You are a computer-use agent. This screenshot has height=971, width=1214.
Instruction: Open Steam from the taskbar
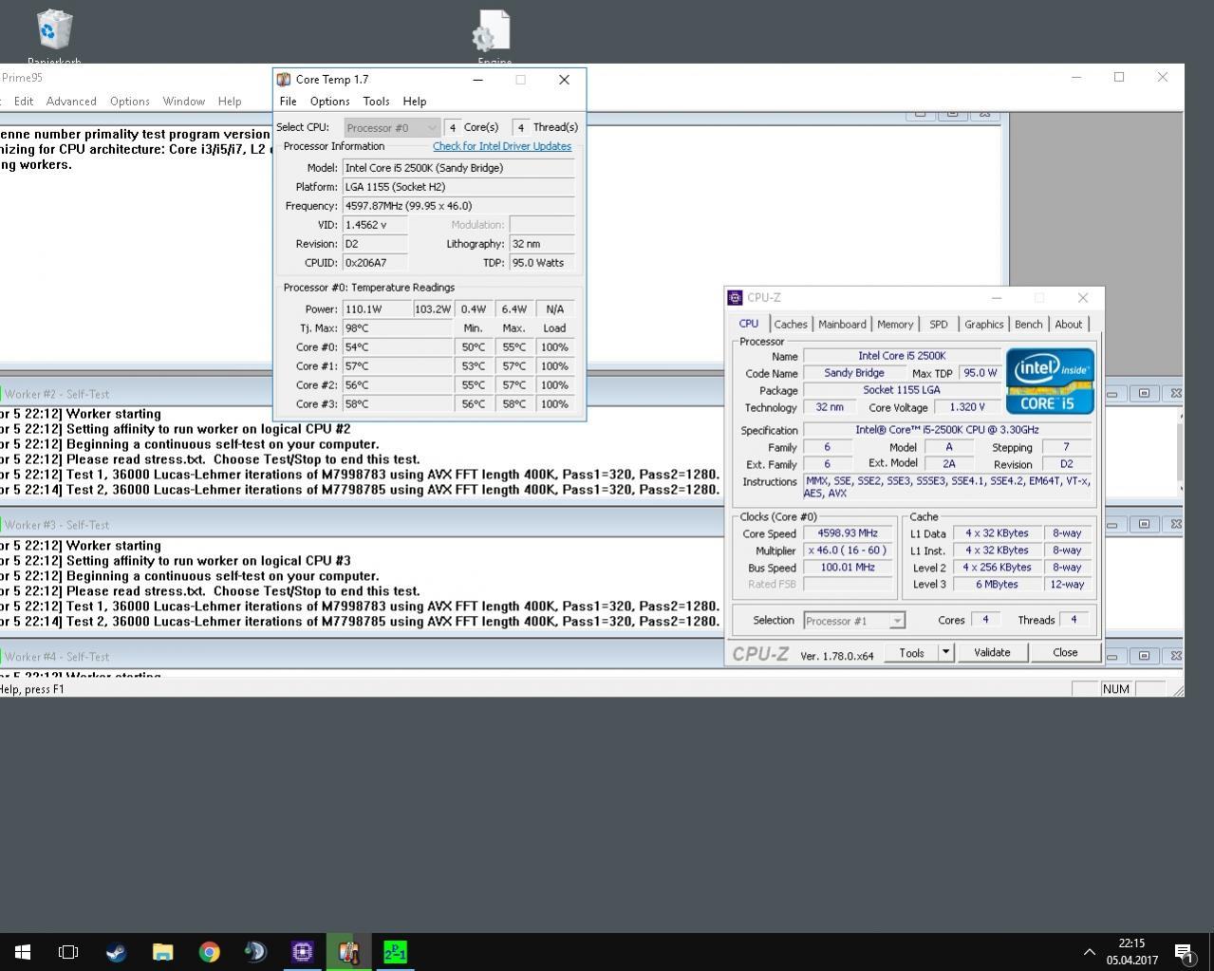[x=116, y=951]
